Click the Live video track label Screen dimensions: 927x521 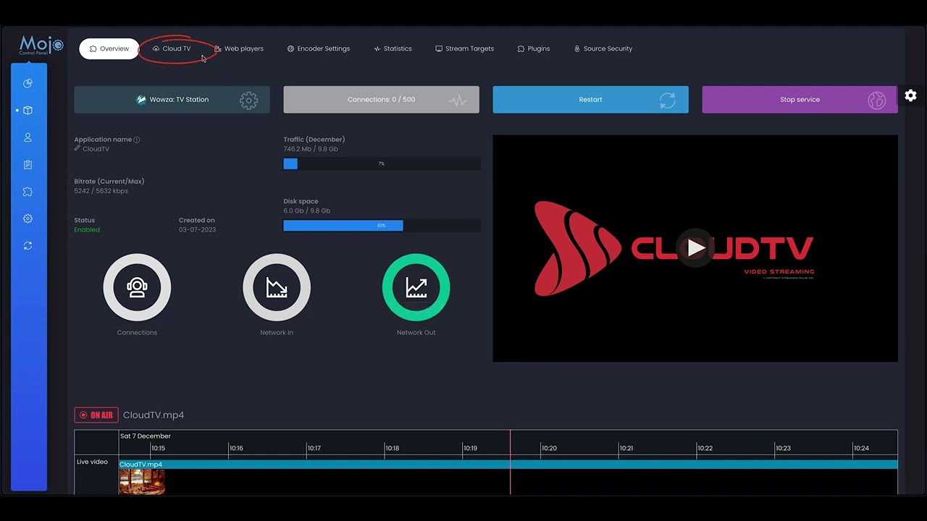pos(92,462)
